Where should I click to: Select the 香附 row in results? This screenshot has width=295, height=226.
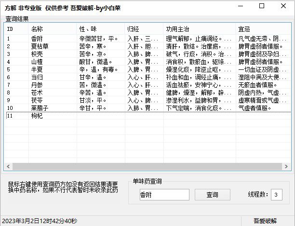[x=147, y=39]
